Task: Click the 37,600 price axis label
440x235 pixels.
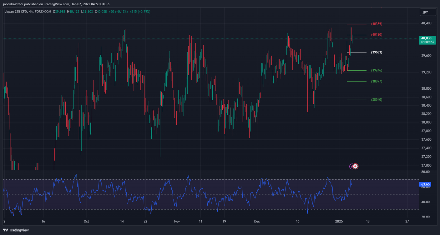Action: click(x=426, y=139)
